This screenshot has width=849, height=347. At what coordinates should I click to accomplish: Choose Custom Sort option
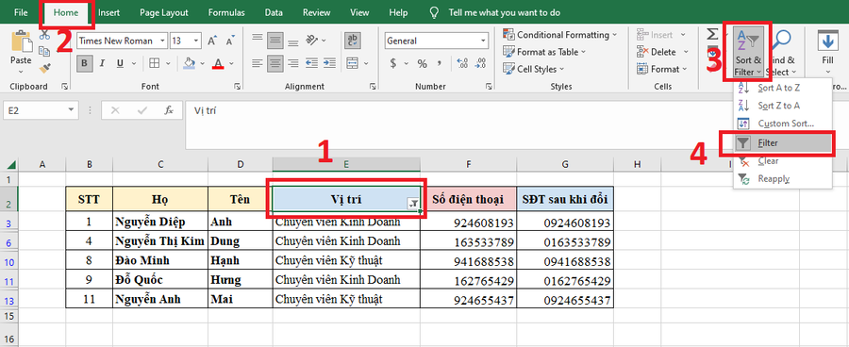tap(782, 124)
